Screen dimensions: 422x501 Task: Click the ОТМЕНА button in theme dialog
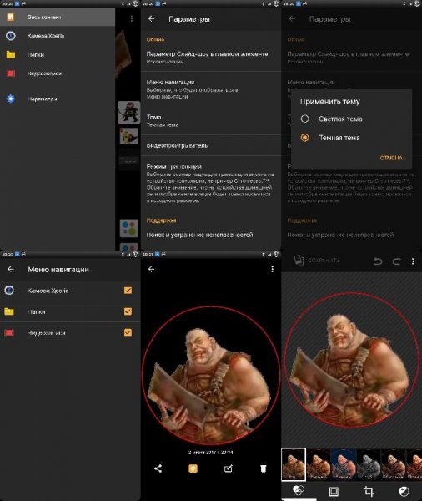391,158
